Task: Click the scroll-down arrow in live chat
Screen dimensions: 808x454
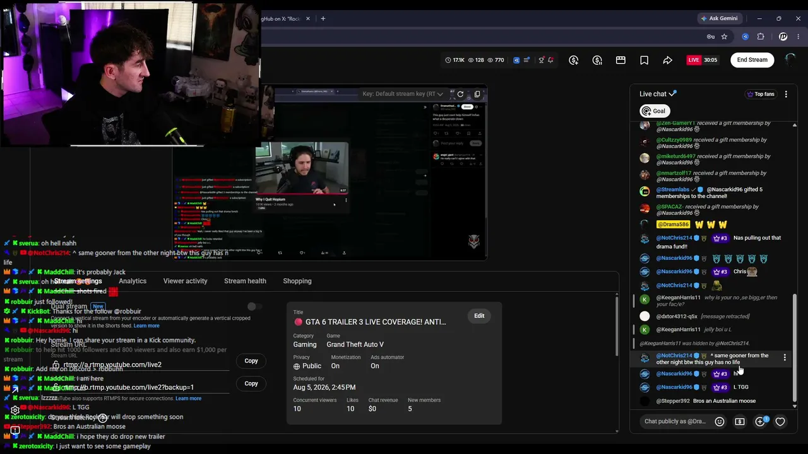Action: (x=794, y=406)
